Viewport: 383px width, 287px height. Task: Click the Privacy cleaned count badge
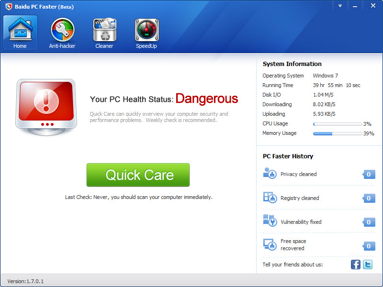369,175
